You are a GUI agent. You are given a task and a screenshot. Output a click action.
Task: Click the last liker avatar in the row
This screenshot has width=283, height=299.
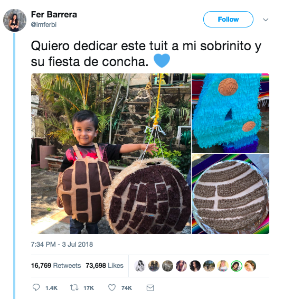250,266
